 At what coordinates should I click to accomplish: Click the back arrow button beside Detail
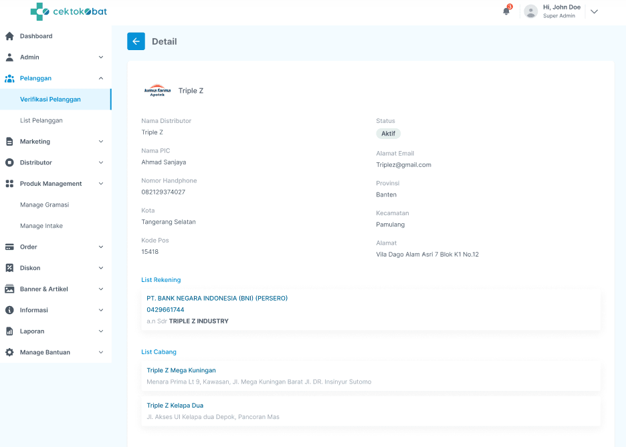point(136,41)
